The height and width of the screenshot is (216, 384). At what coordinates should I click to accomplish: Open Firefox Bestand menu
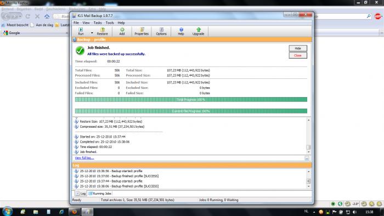(x=7, y=9)
